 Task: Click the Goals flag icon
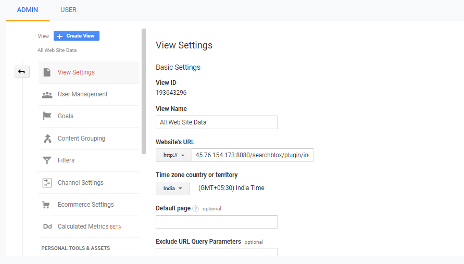47,116
